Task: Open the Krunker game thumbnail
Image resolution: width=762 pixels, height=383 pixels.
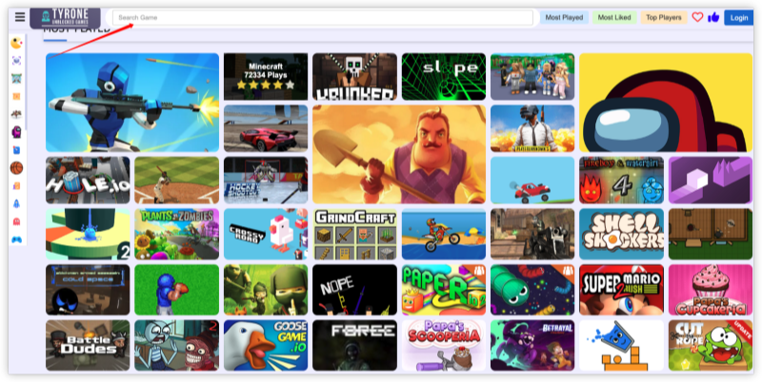Action: 354,77
